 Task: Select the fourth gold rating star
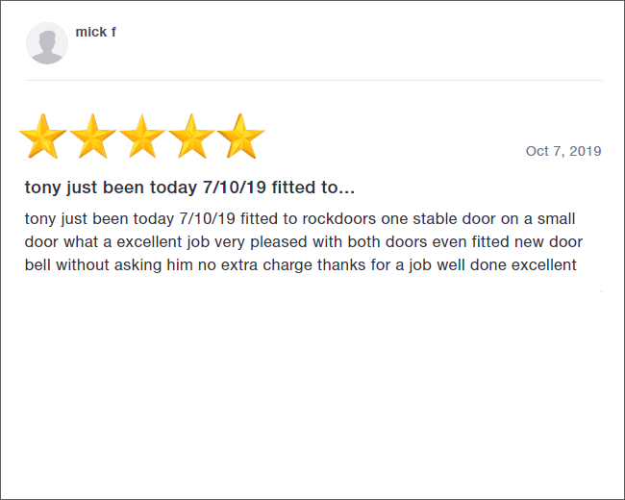(x=191, y=137)
